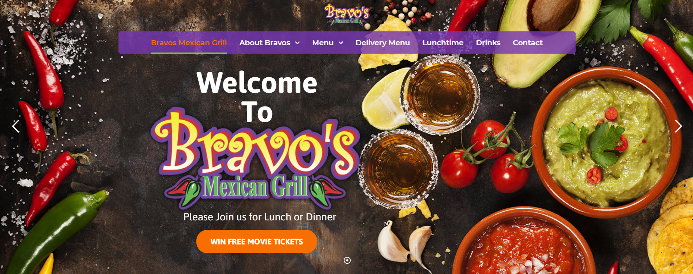Click the Welcome To headline
This screenshot has width=693, height=274.
tap(257, 97)
